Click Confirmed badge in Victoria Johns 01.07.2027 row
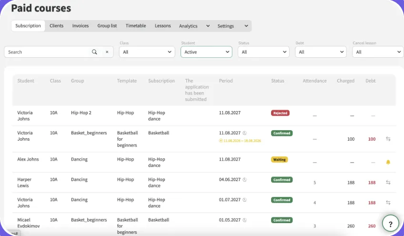Screen dimensions: 404x236 click(x=282, y=200)
